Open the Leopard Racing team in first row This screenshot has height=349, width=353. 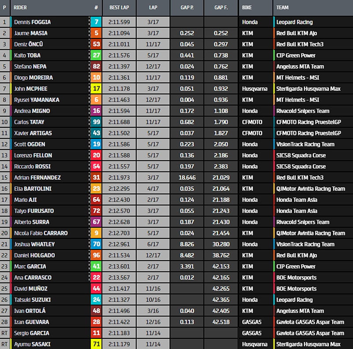[x=294, y=22]
